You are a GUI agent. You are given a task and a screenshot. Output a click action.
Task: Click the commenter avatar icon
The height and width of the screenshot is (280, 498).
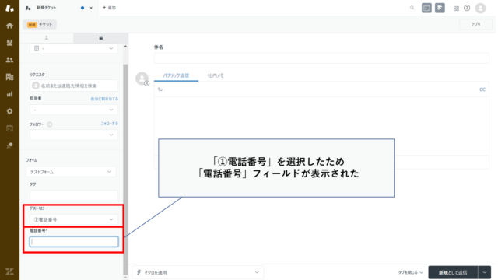[142, 79]
